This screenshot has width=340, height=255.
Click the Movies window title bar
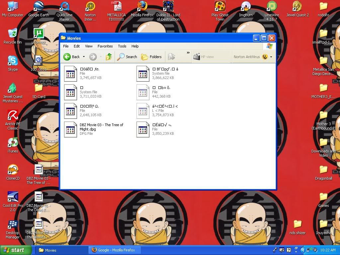coord(156,39)
